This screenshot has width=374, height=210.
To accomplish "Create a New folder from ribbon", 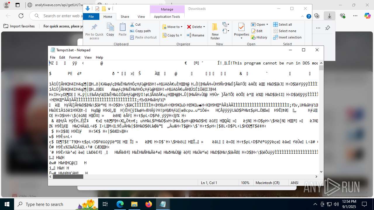I will pos(215,31).
